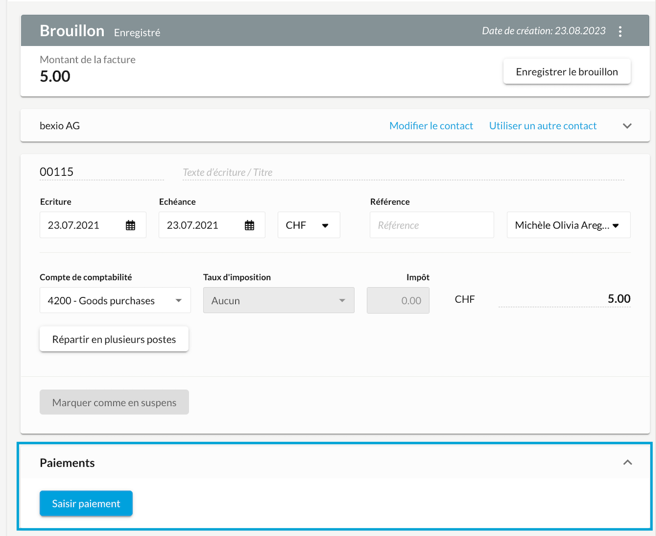
Task: Expand the bexio AG contact details
Action: pos(627,126)
